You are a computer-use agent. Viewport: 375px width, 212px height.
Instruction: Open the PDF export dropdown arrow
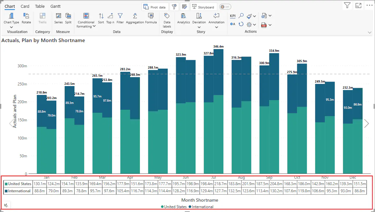[270, 25]
